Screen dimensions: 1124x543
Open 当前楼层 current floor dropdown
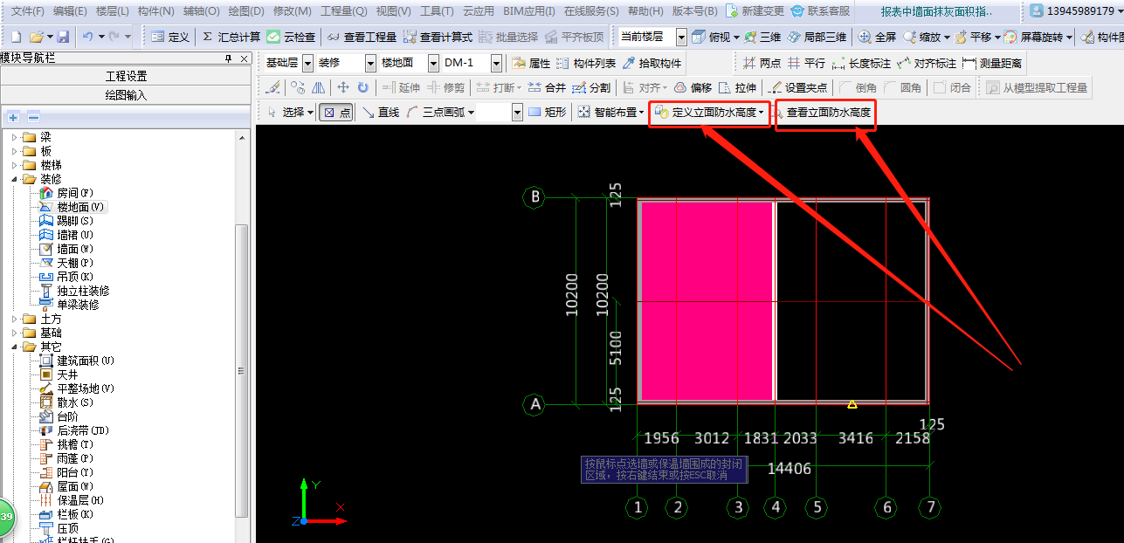coord(681,38)
